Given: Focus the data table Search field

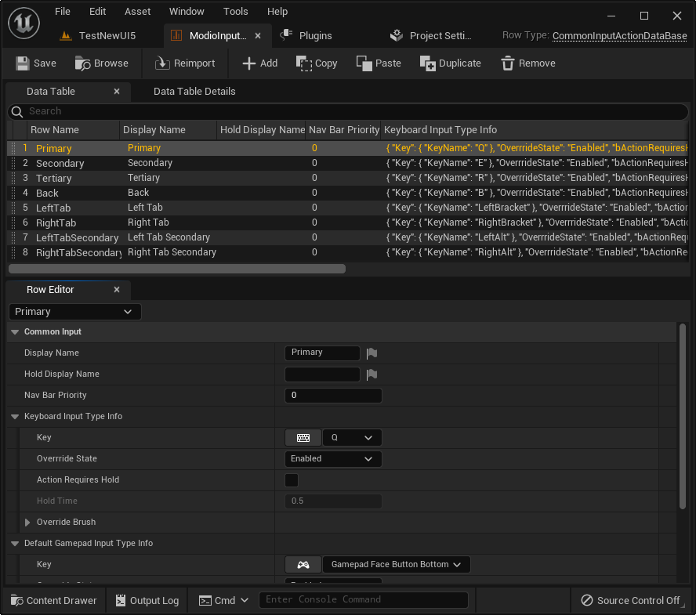Looking at the screenshot, I should pyautogui.click(x=348, y=111).
